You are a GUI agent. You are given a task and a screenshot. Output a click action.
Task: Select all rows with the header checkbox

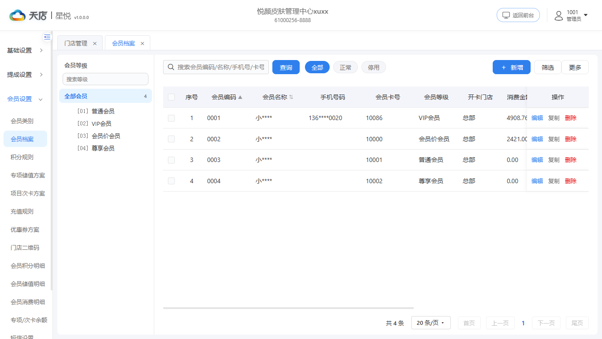click(x=171, y=97)
